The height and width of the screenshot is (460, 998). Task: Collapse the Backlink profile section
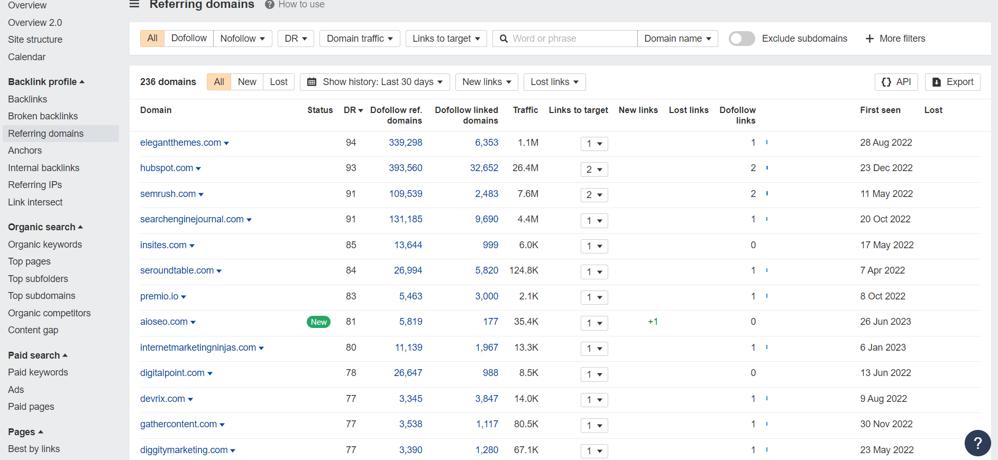pos(46,82)
